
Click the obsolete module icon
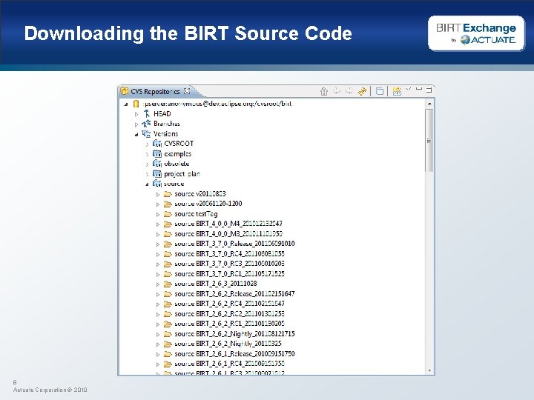(x=157, y=164)
